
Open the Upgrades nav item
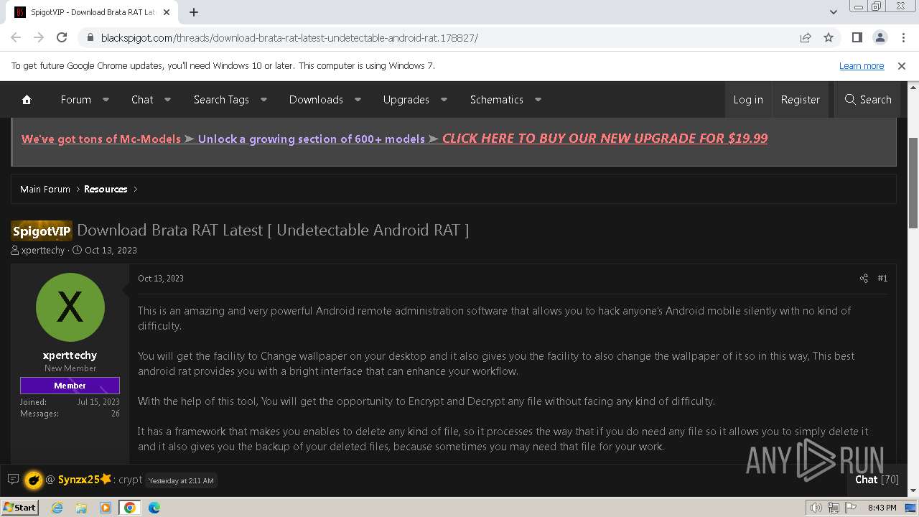click(406, 100)
